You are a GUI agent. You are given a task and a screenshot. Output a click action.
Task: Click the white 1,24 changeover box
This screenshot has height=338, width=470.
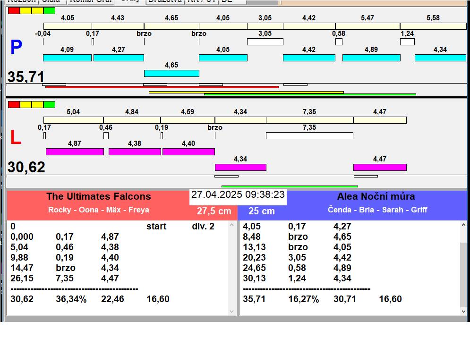(x=407, y=42)
